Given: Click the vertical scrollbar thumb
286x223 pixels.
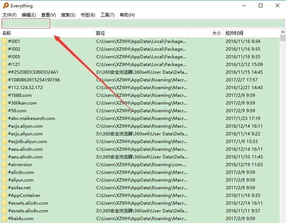Looking at the screenshot, I should pos(283,38).
